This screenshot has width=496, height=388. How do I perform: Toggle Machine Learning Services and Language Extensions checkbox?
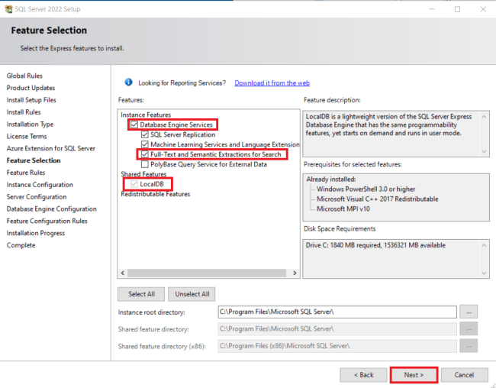(144, 144)
